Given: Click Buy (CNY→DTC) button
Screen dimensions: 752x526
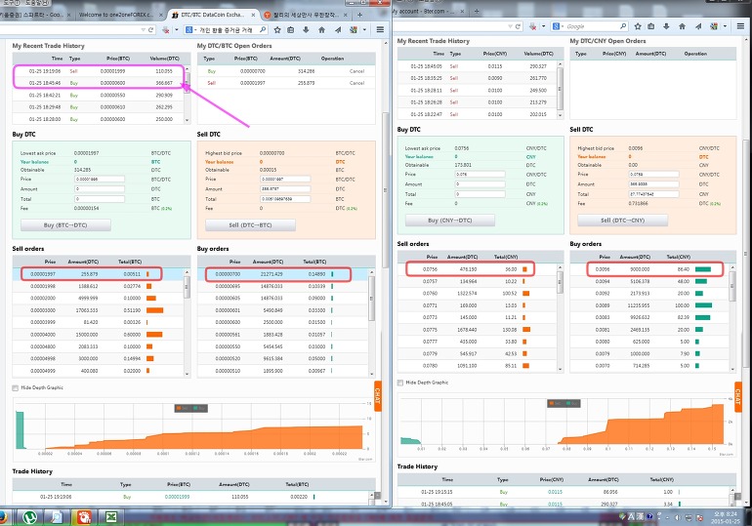Looking at the screenshot, I should click(450, 221).
